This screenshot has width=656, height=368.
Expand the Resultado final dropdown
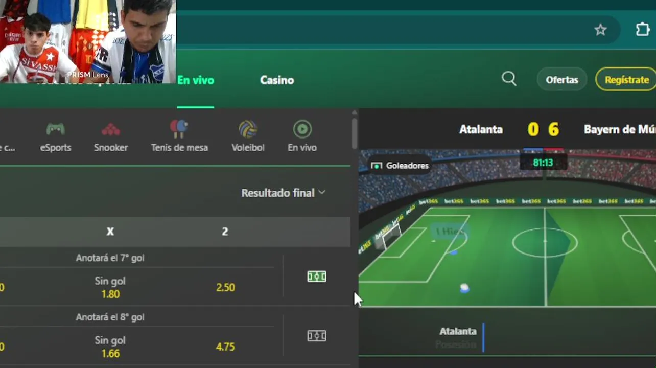[x=284, y=193]
